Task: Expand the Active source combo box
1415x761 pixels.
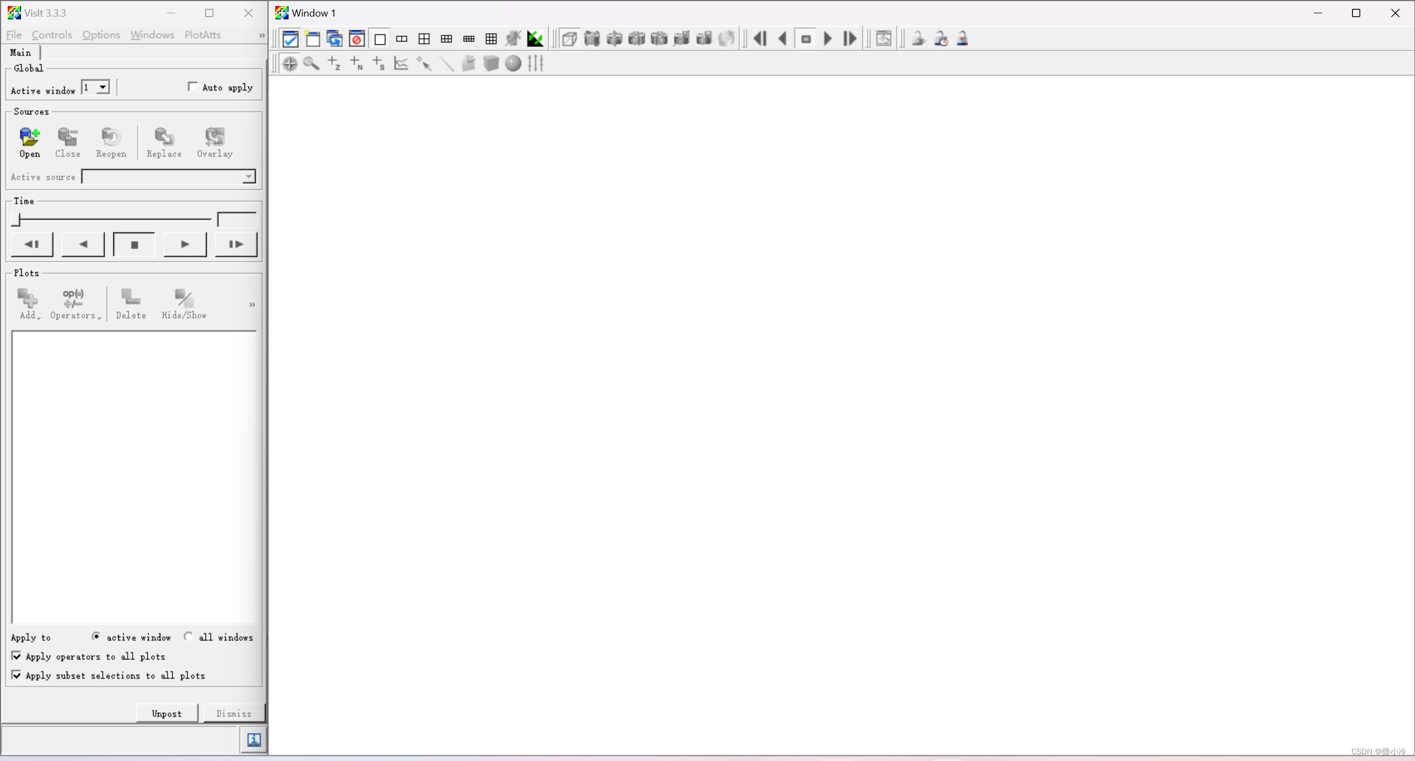Action: click(x=249, y=177)
